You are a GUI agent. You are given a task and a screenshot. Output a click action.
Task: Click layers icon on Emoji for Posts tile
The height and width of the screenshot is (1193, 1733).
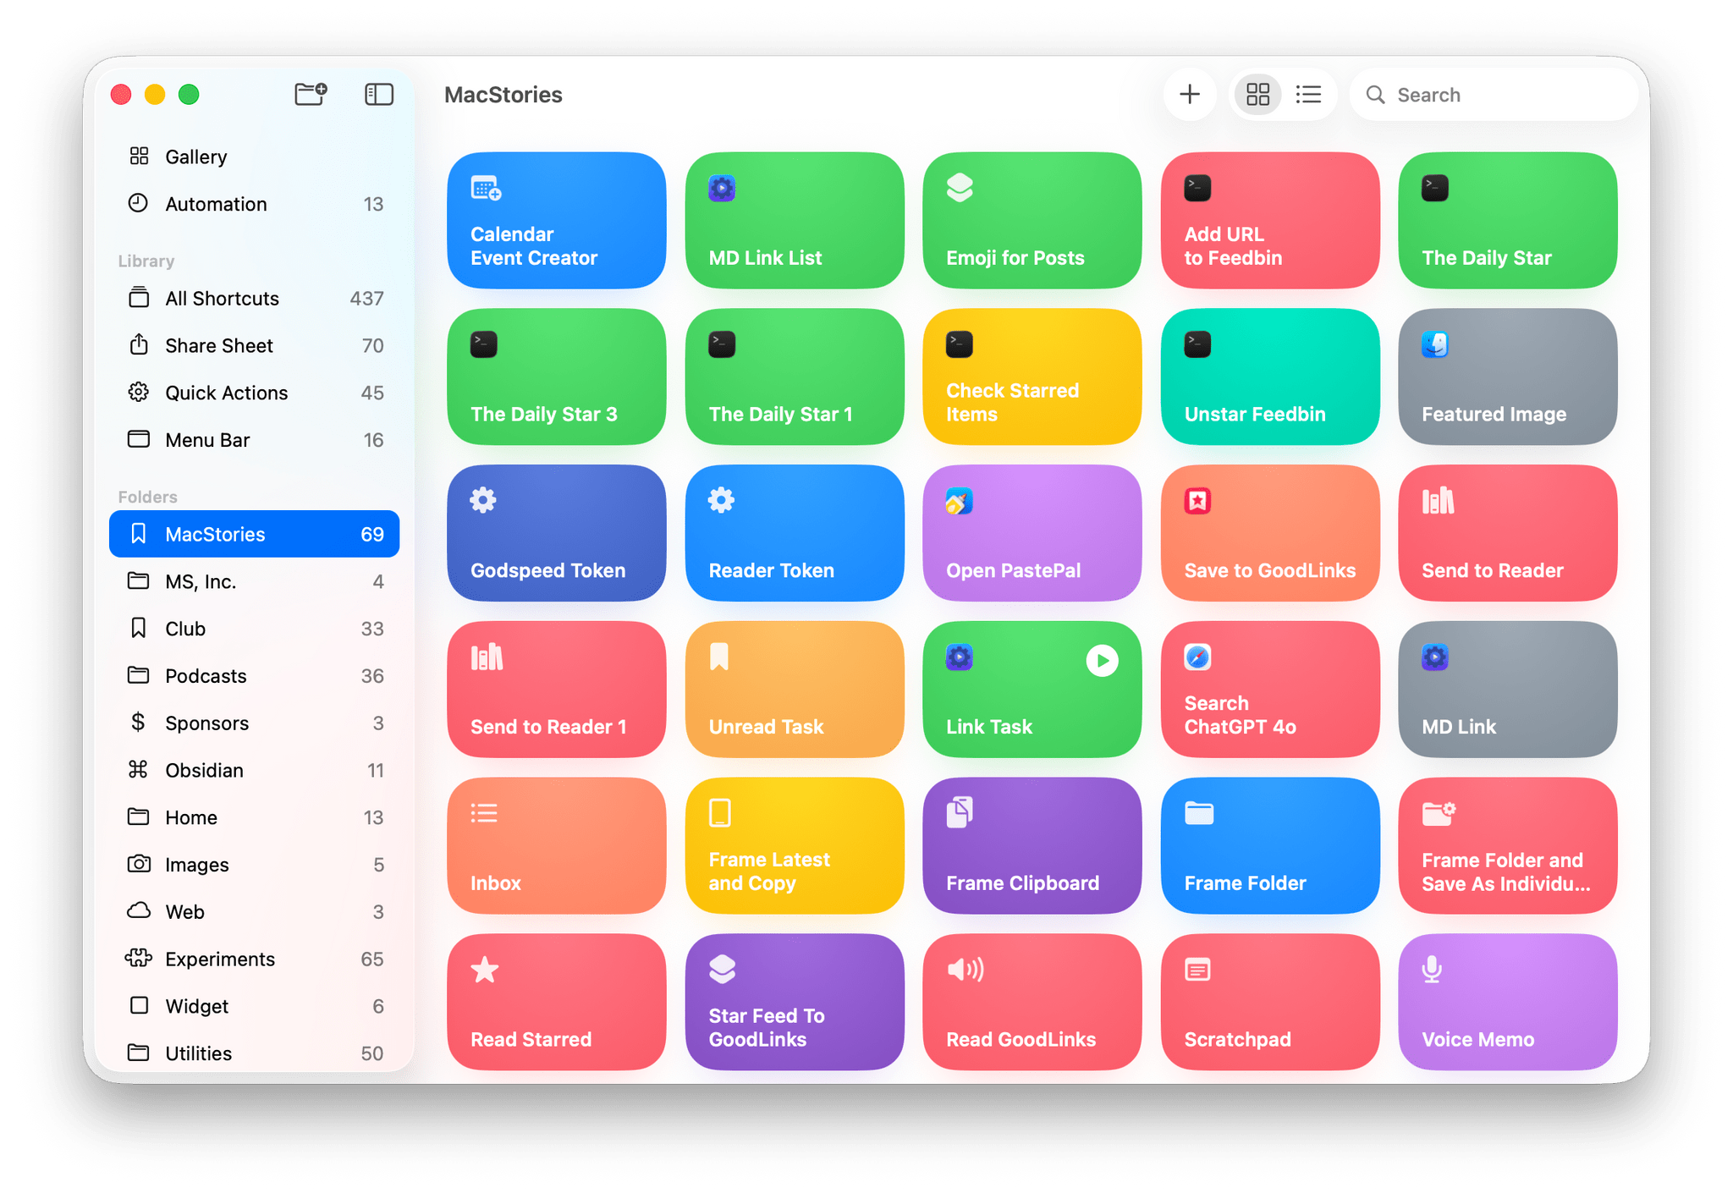point(960,188)
